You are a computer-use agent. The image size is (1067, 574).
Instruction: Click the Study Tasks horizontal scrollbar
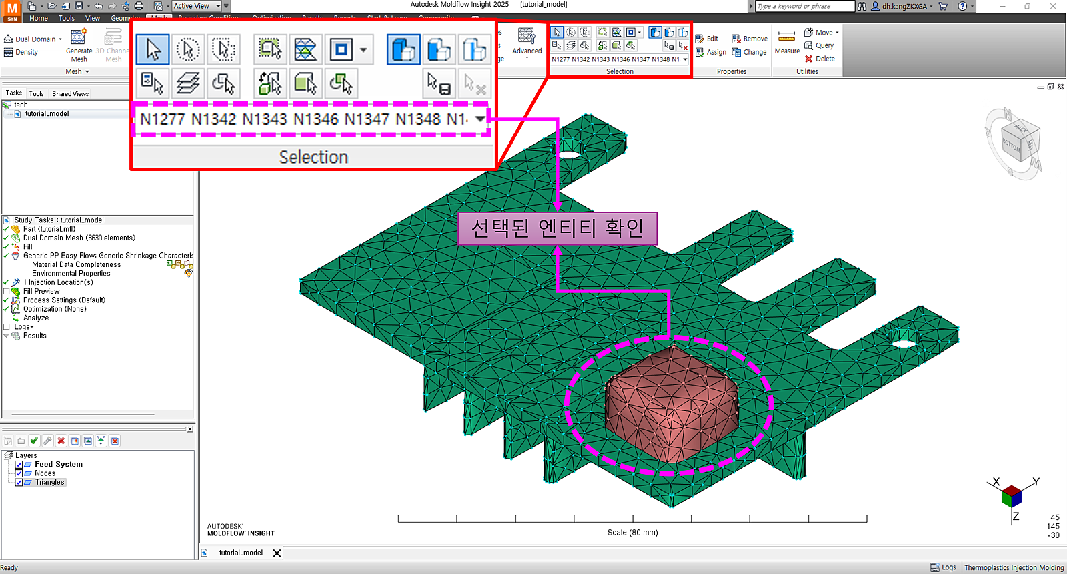click(83, 414)
